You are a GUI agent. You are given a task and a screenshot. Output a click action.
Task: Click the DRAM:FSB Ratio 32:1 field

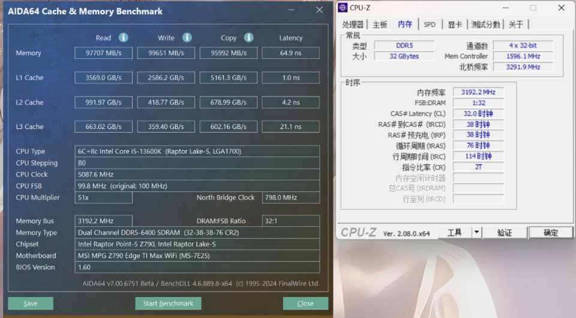290,221
